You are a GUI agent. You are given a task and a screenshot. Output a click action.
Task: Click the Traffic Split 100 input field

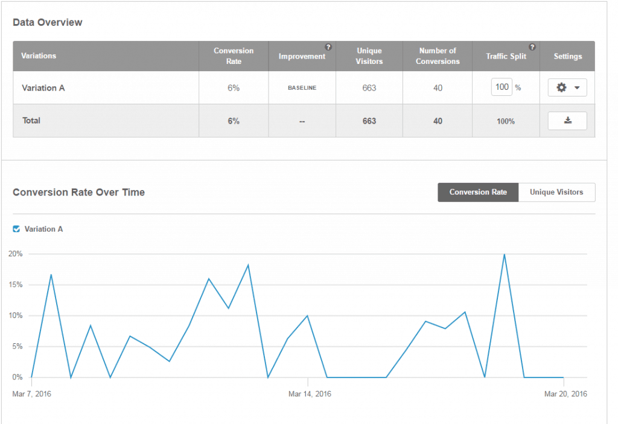coord(502,87)
